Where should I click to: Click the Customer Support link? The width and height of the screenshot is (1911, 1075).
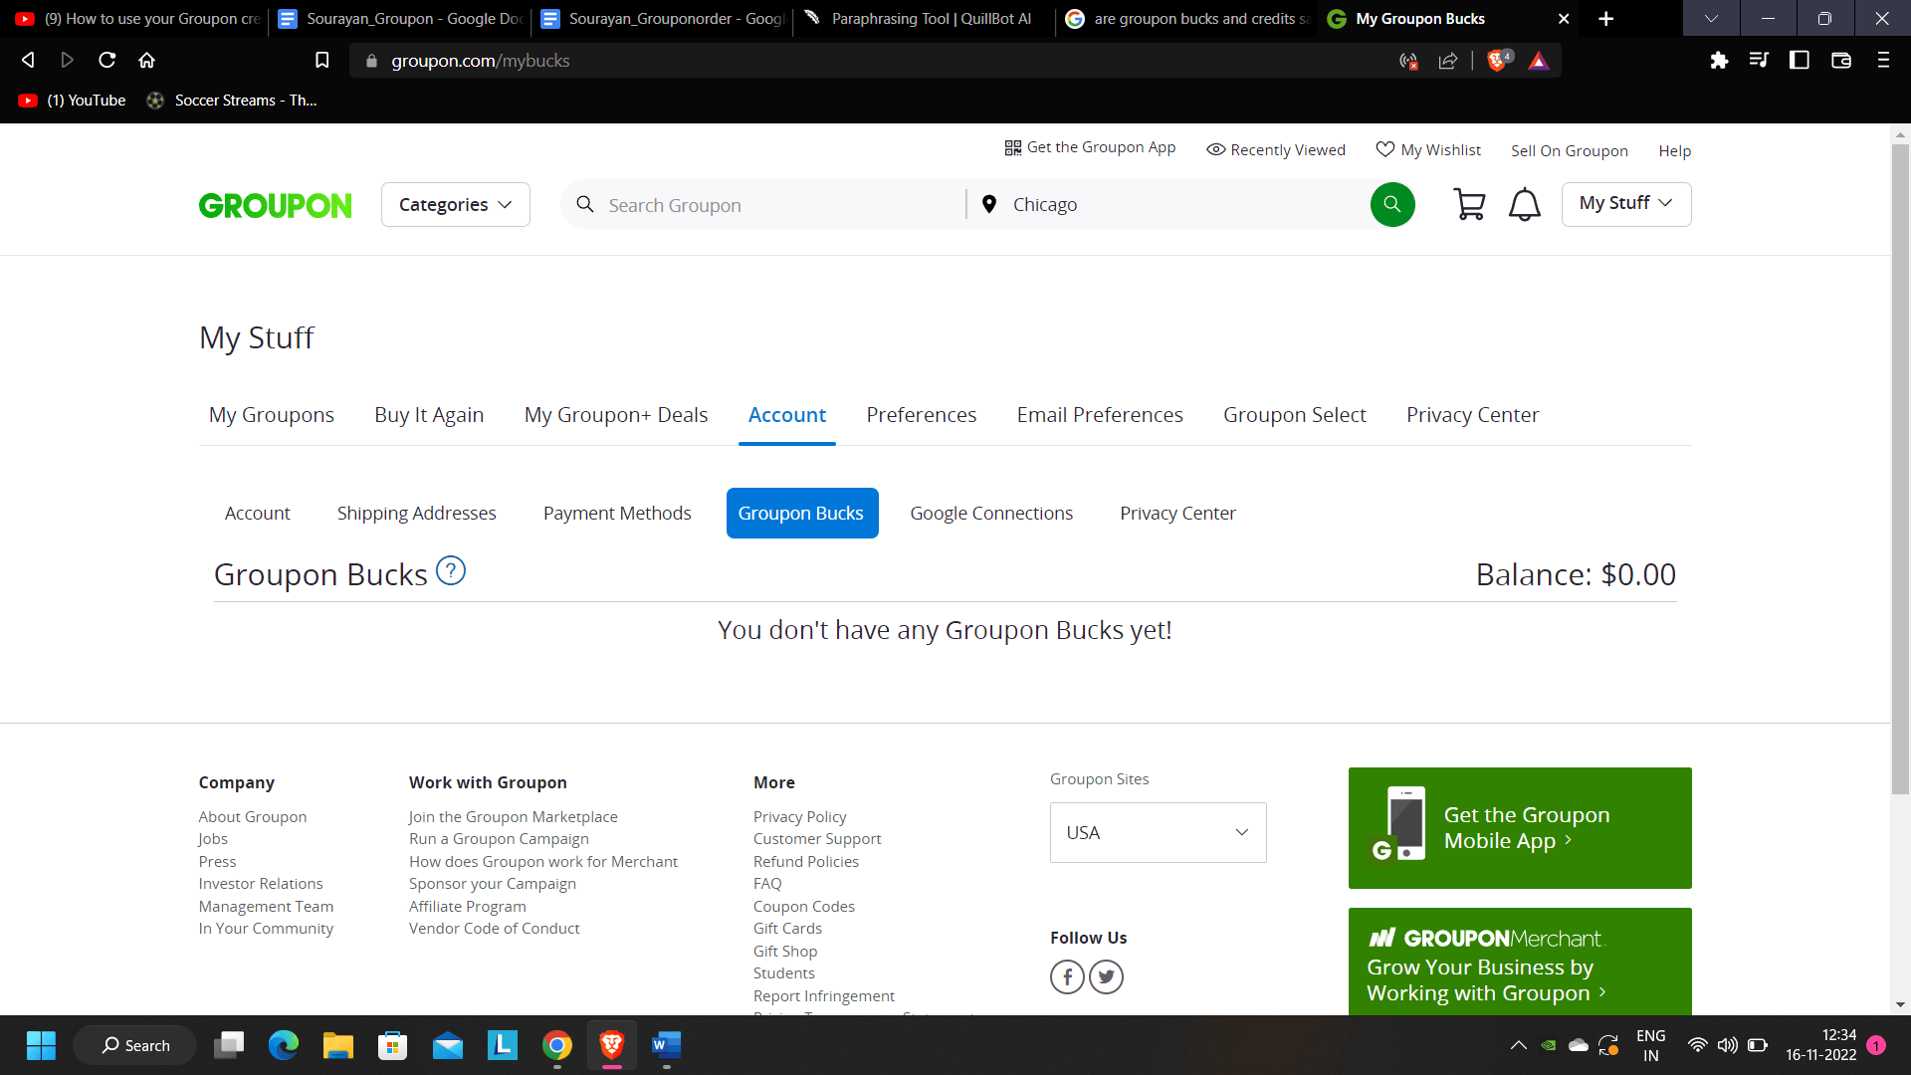pos(816,839)
